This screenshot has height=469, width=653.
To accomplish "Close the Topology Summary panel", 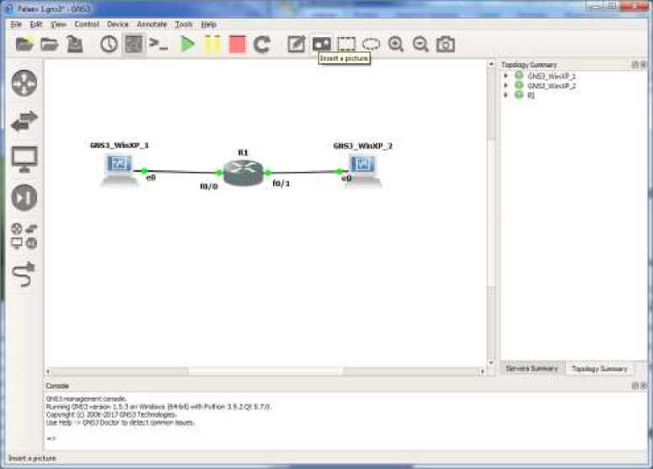I will [x=644, y=65].
